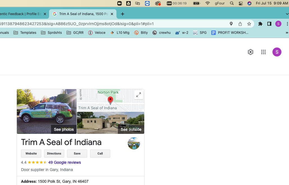Close the Trim A Seal of Indiana tab
The width and height of the screenshot is (289, 185).
coord(112,14)
